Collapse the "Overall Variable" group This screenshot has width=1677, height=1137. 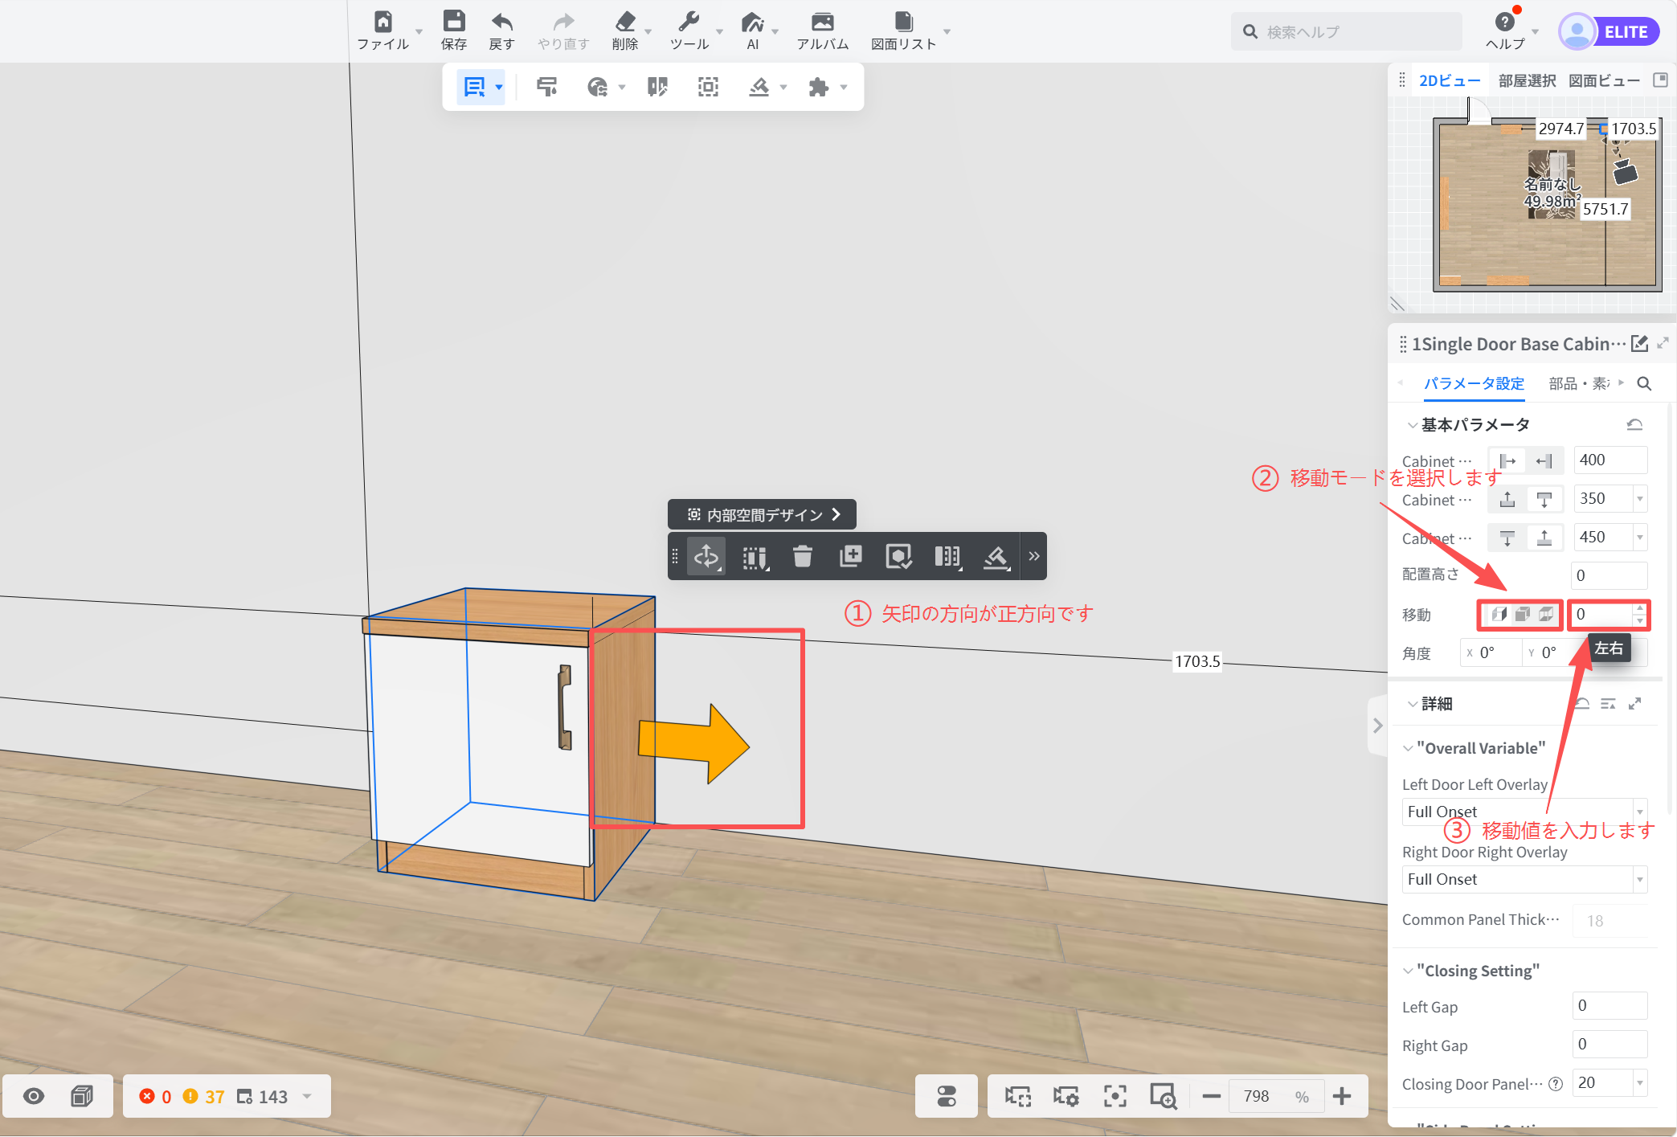tap(1408, 748)
